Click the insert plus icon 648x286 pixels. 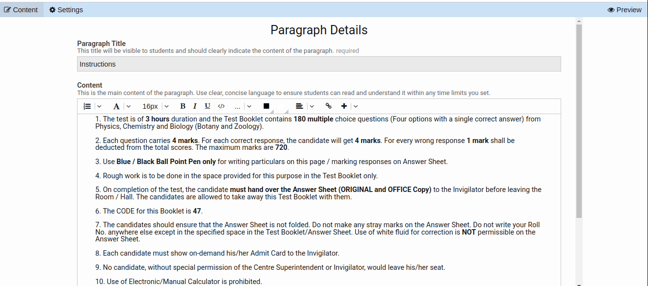(x=343, y=106)
